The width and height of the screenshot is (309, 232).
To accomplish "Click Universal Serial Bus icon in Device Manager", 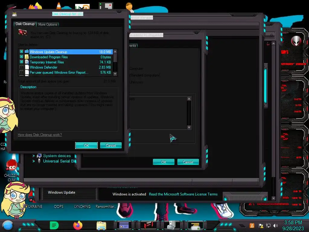I will coord(39,161).
